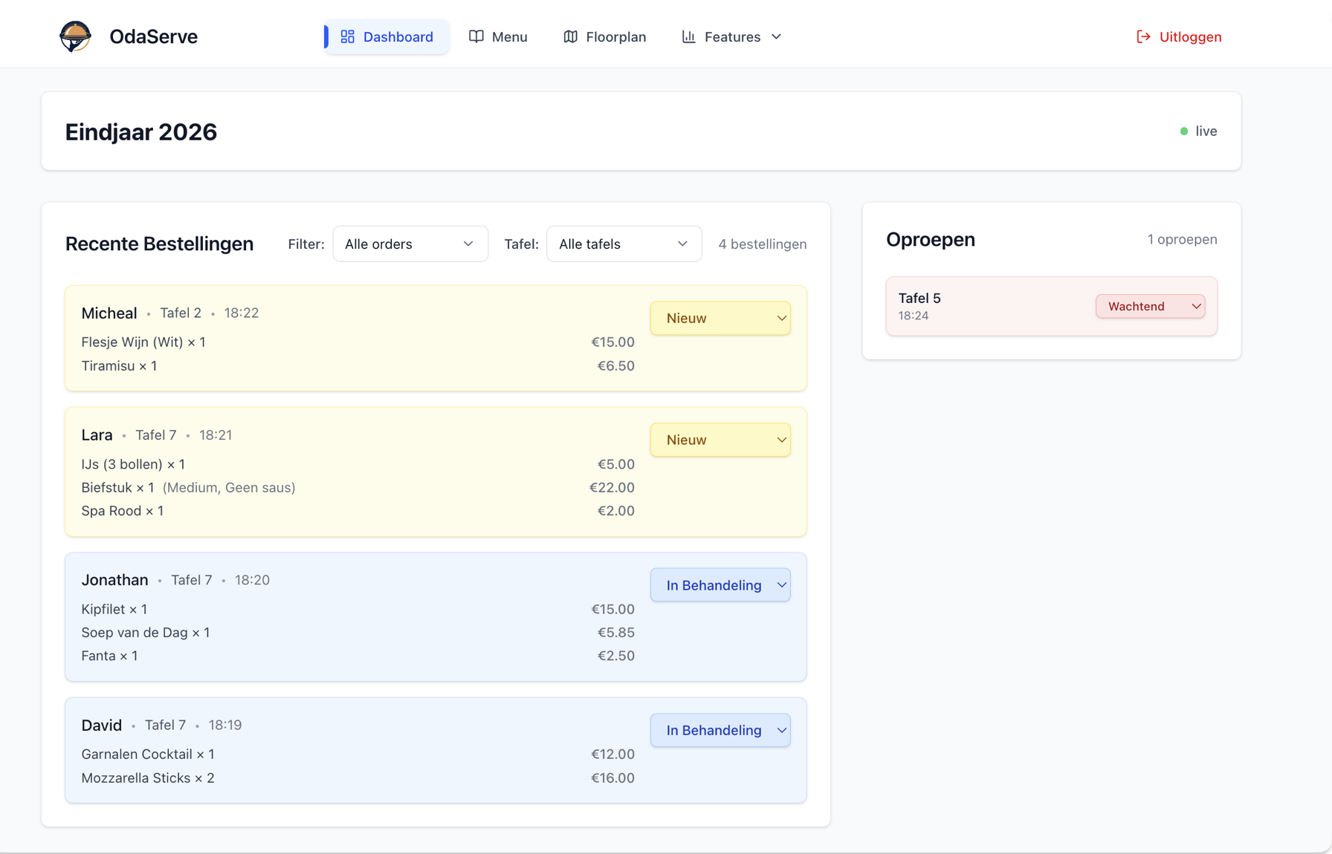Go to the Menu tab
The image size is (1332, 854).
click(x=498, y=36)
